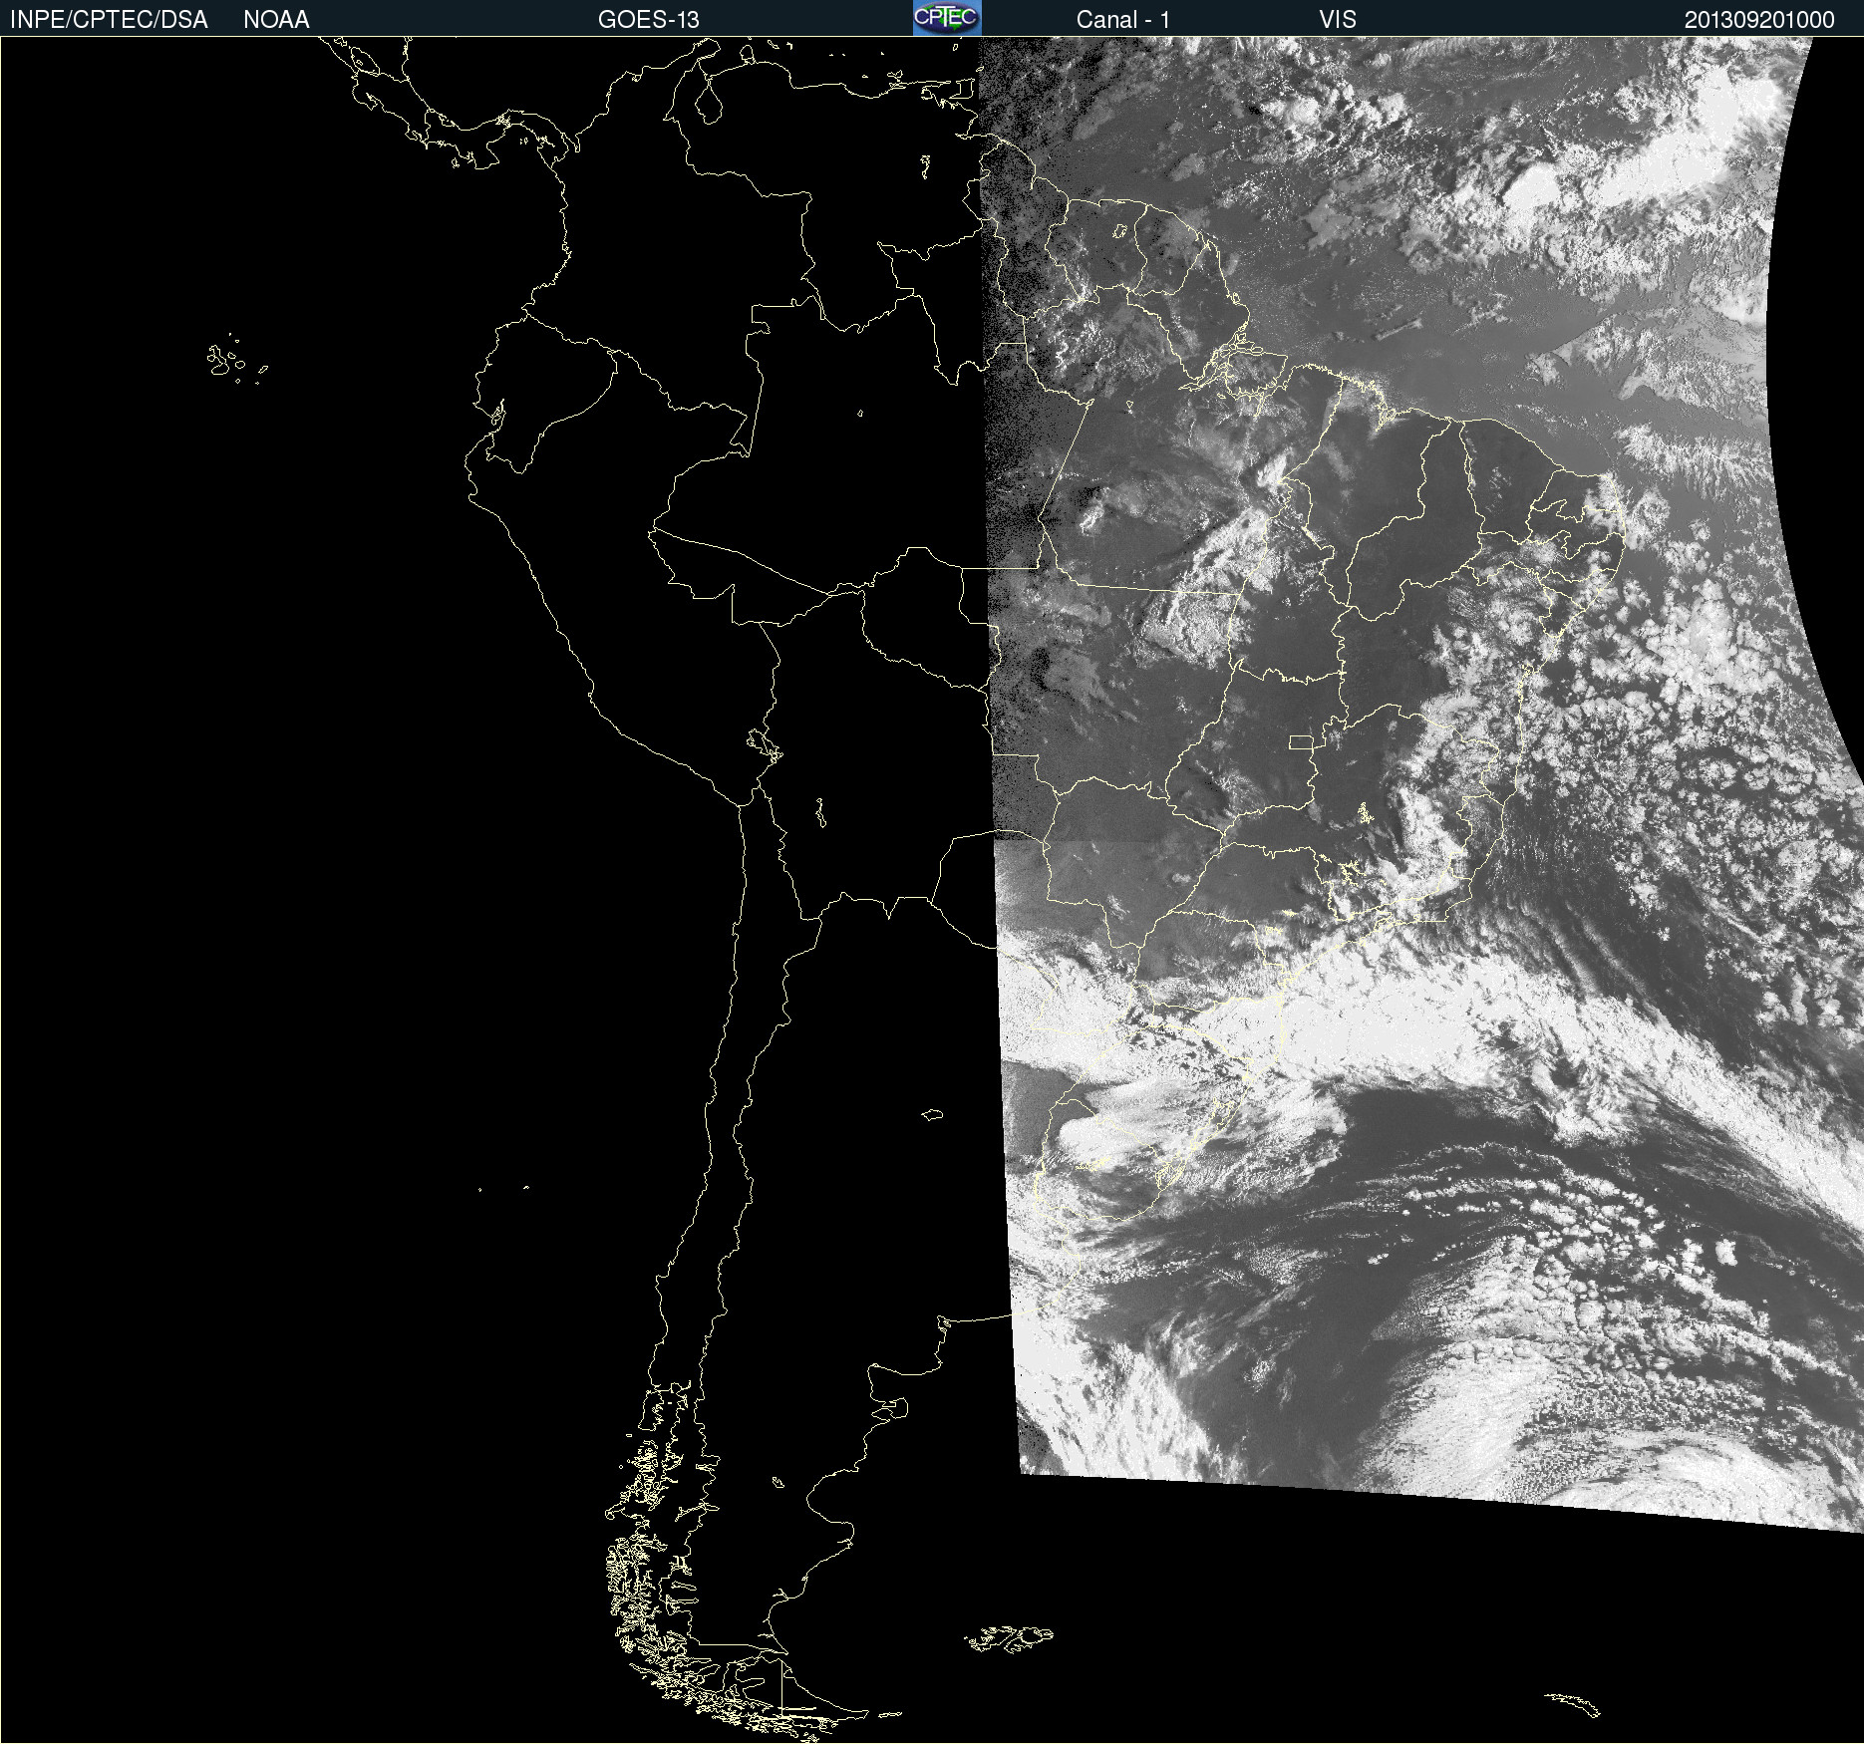Click the NOAA label in header
Screen dimensions: 1864x1744
tap(276, 19)
